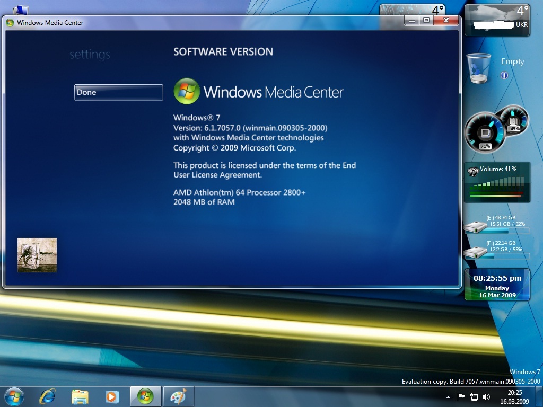The height and width of the screenshot is (407, 543).
Task: Open the taskbar clock showing 20:25
Action: (x=514, y=397)
